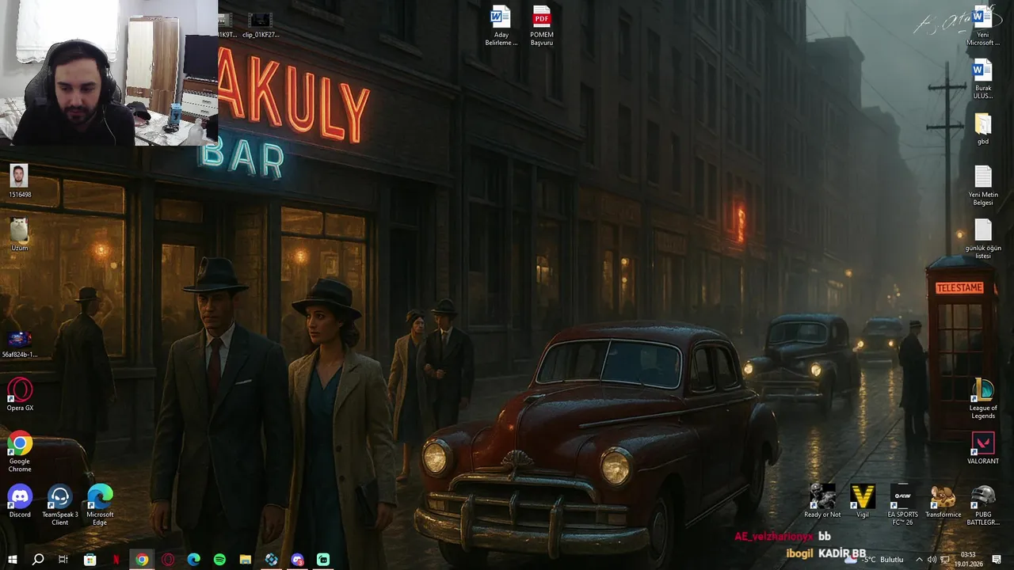Launch the Ready or Not shortcut

pyautogui.click(x=822, y=500)
